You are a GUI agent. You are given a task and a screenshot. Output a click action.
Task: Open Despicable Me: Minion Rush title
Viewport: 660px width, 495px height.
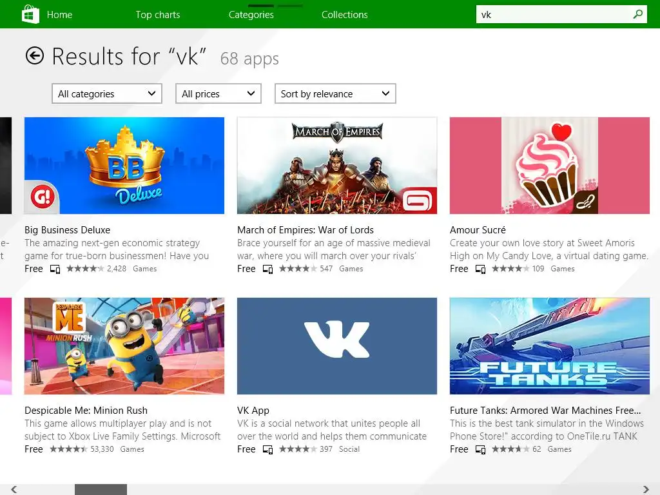click(86, 411)
